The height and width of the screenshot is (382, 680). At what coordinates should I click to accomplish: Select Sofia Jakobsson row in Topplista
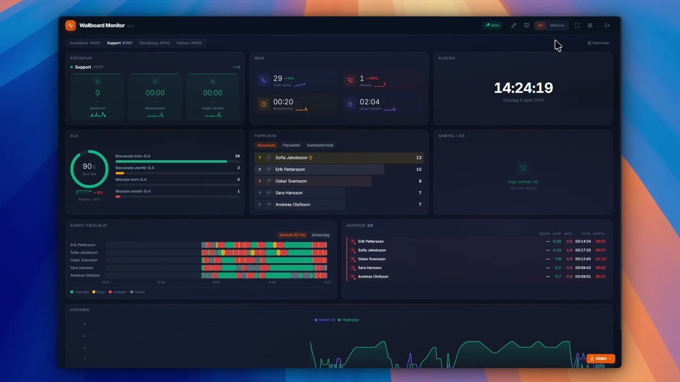(339, 158)
